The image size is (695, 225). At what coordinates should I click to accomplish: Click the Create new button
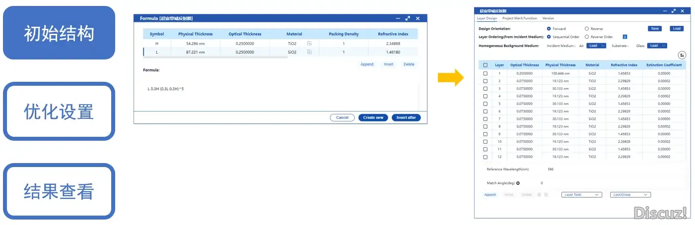[x=373, y=118]
